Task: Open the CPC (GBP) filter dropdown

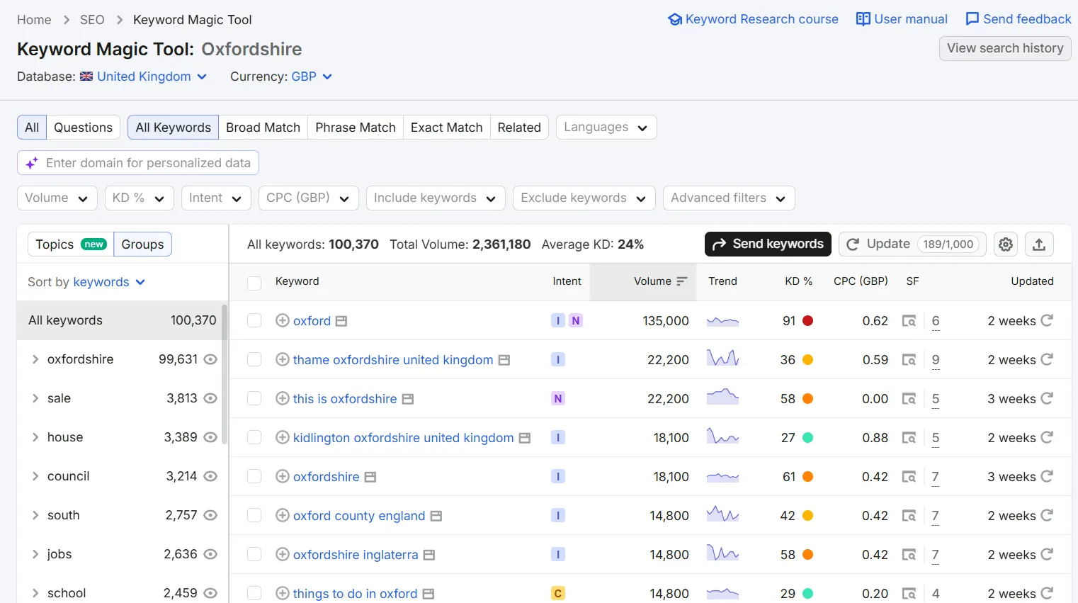Action: [x=308, y=198]
